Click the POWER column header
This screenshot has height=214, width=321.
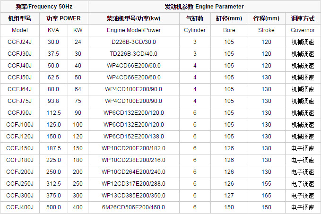[63, 18]
